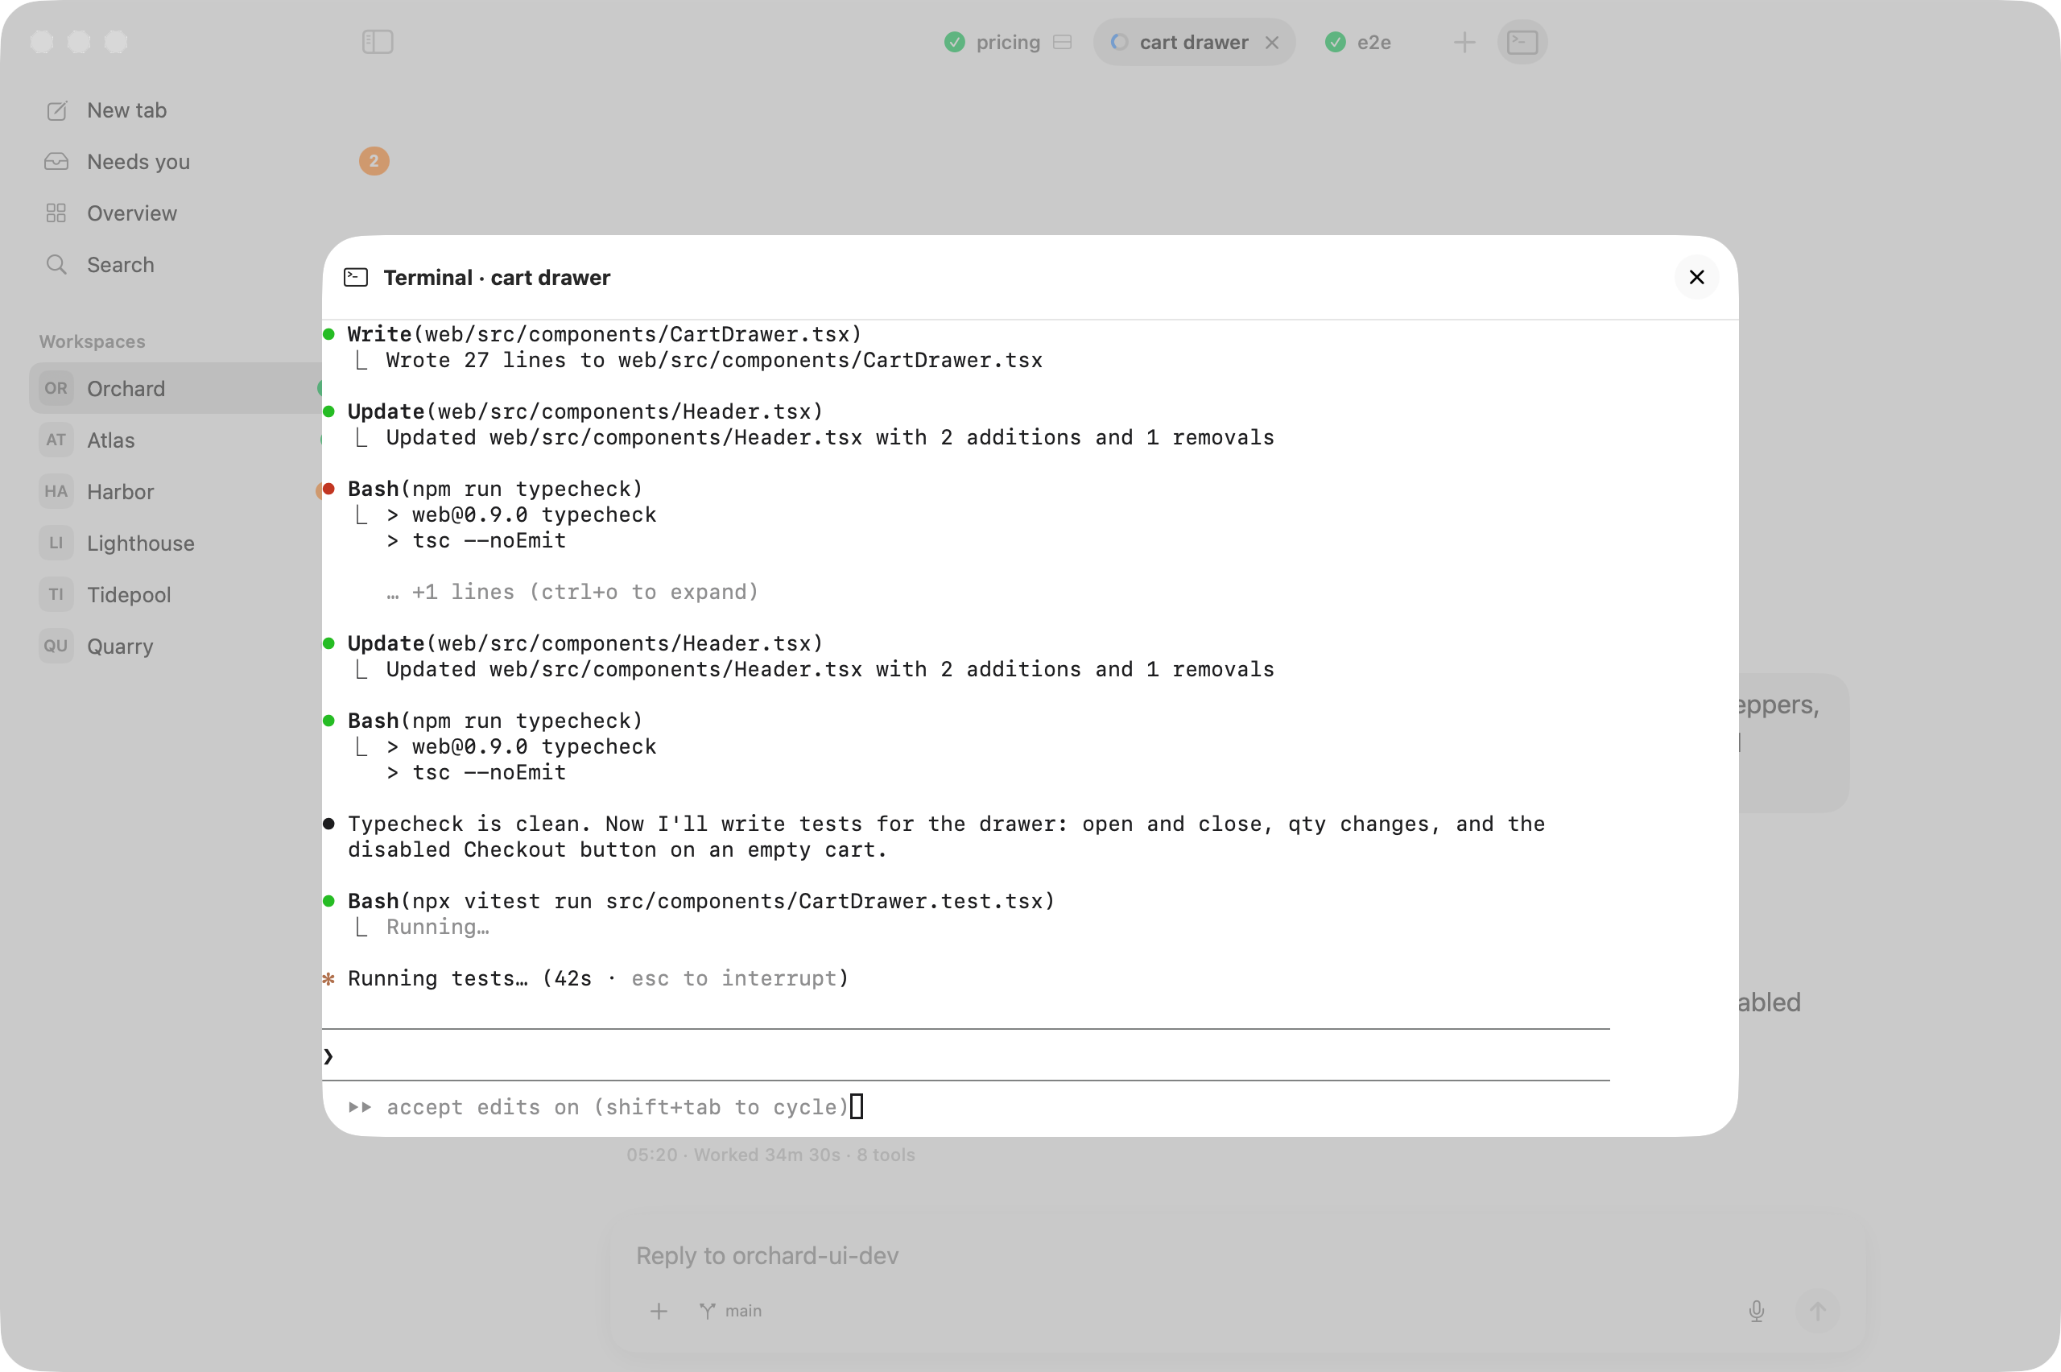Image resolution: width=2061 pixels, height=1372 pixels.
Task: Open New tab in sidebar
Action: coord(127,110)
